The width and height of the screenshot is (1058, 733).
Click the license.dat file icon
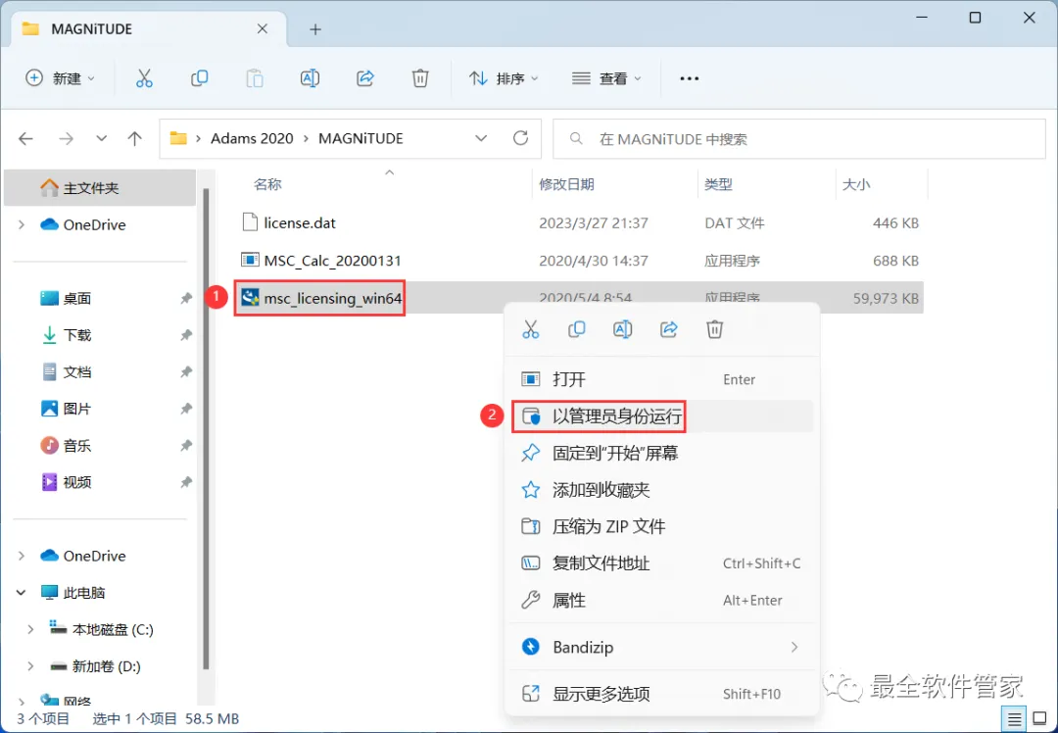251,222
